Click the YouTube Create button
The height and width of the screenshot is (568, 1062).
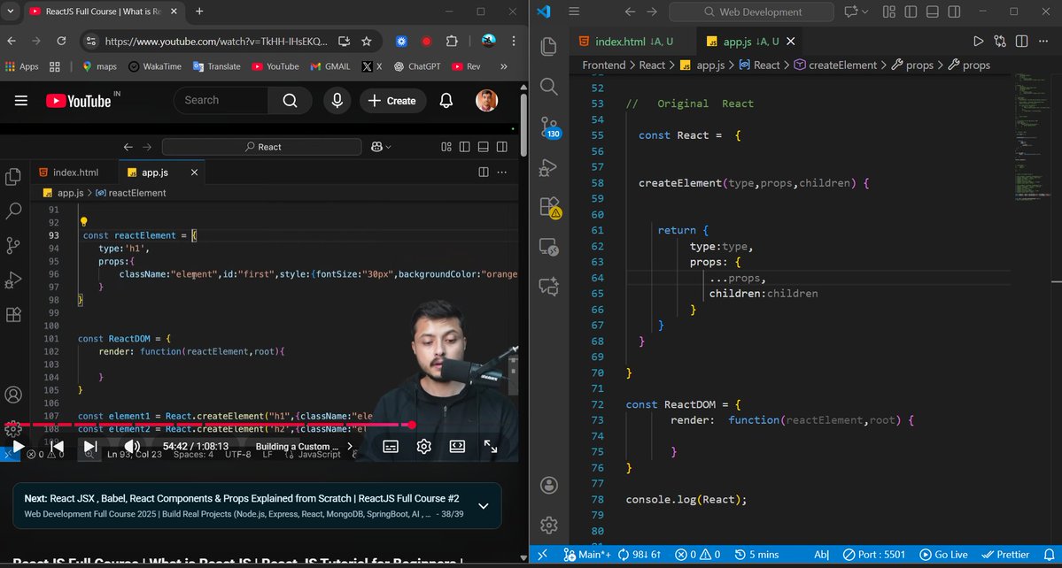pyautogui.click(x=392, y=101)
